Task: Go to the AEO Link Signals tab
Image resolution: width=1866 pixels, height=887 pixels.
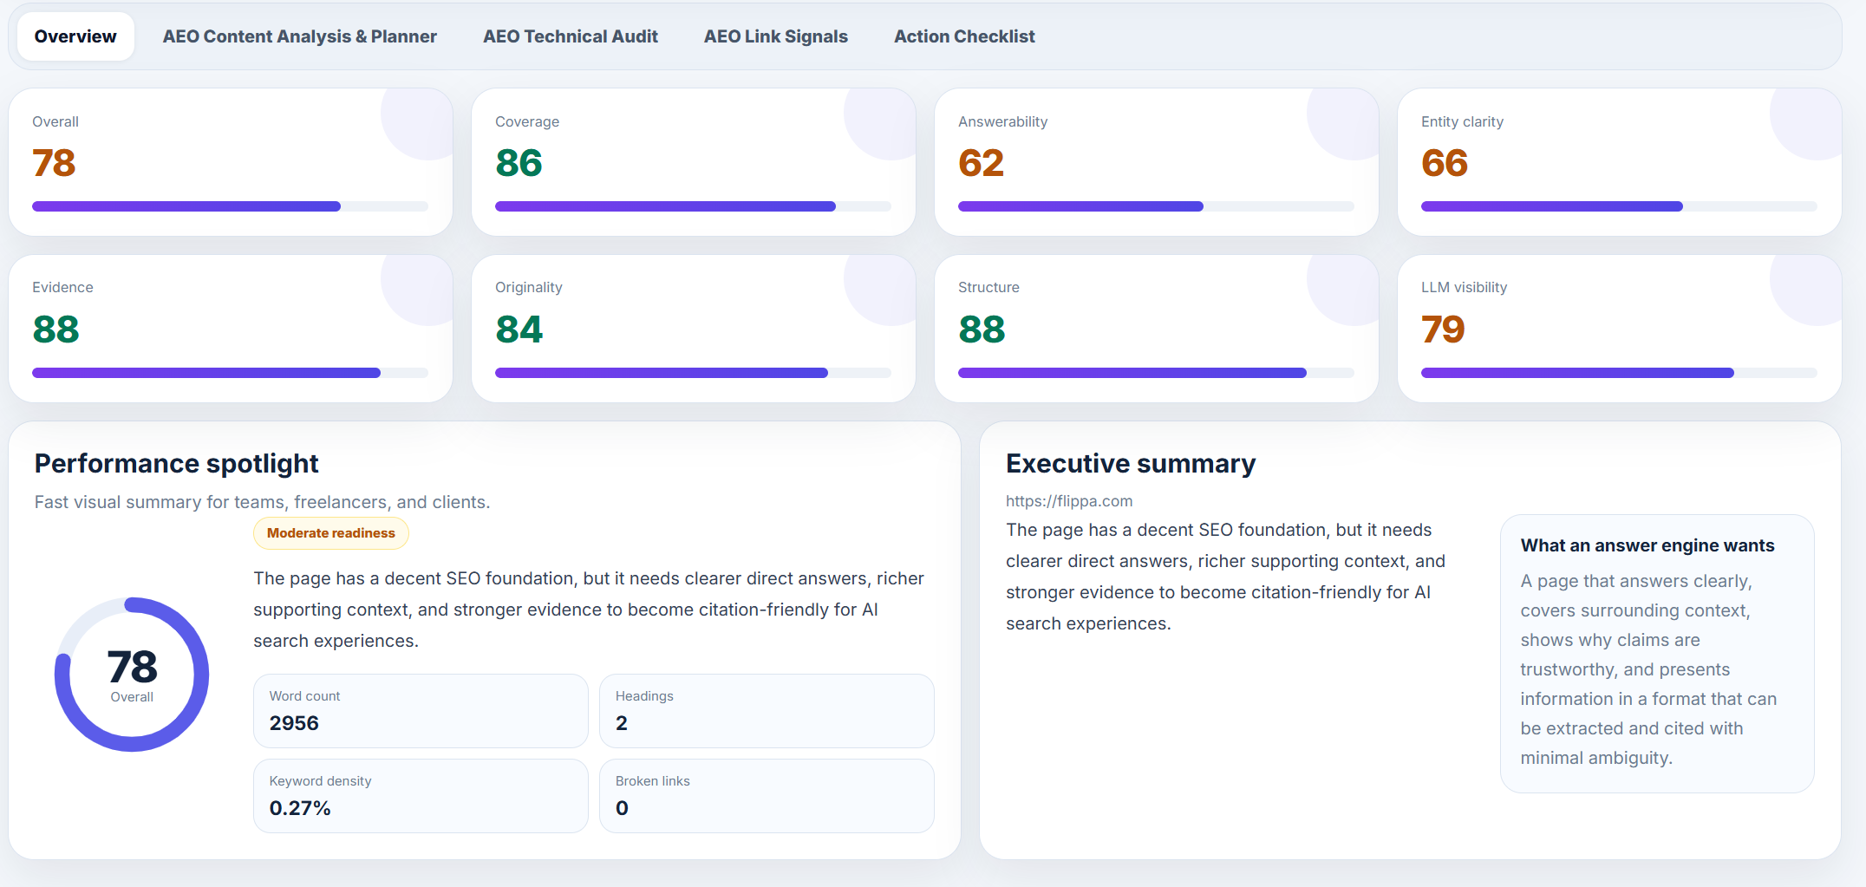Action: click(x=775, y=36)
